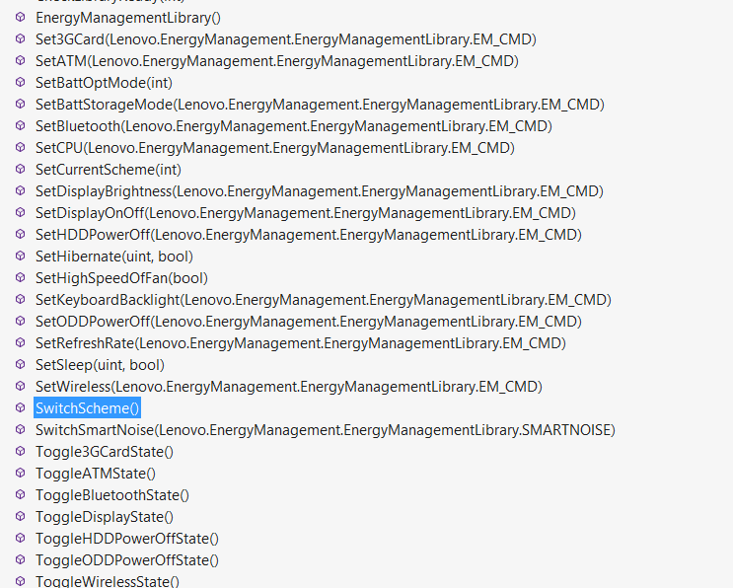Click the method icon beside SetKeyboardBacklight
733x588 pixels.
pyautogui.click(x=20, y=300)
